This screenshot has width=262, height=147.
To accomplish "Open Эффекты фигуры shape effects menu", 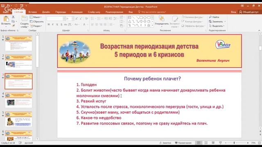I will [x=193, y=26].
